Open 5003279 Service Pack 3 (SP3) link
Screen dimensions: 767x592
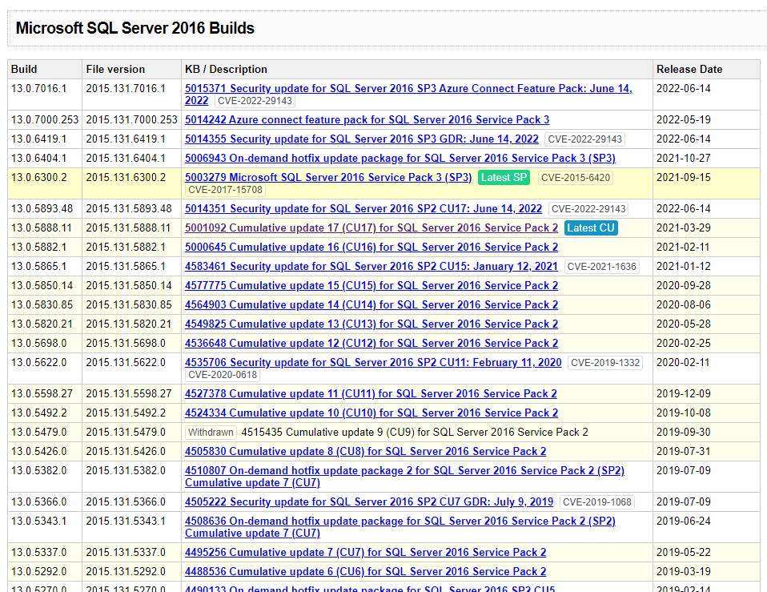328,178
